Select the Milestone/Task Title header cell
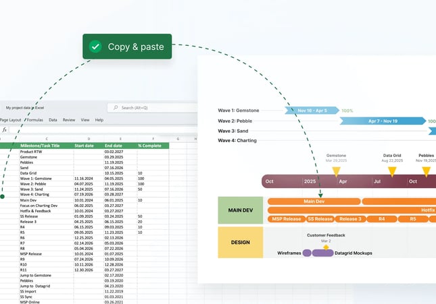This screenshot has width=436, height=304. point(47,146)
